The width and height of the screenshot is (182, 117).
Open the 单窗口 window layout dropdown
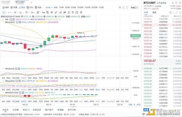tap(134, 8)
